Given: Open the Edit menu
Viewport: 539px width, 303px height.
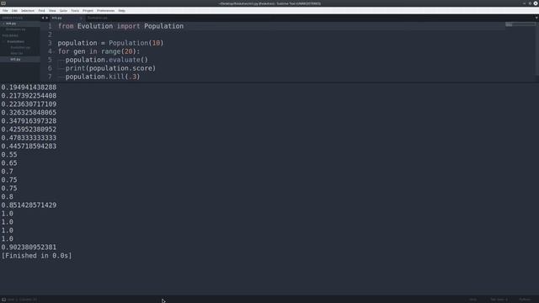Looking at the screenshot, I should pos(14,11).
